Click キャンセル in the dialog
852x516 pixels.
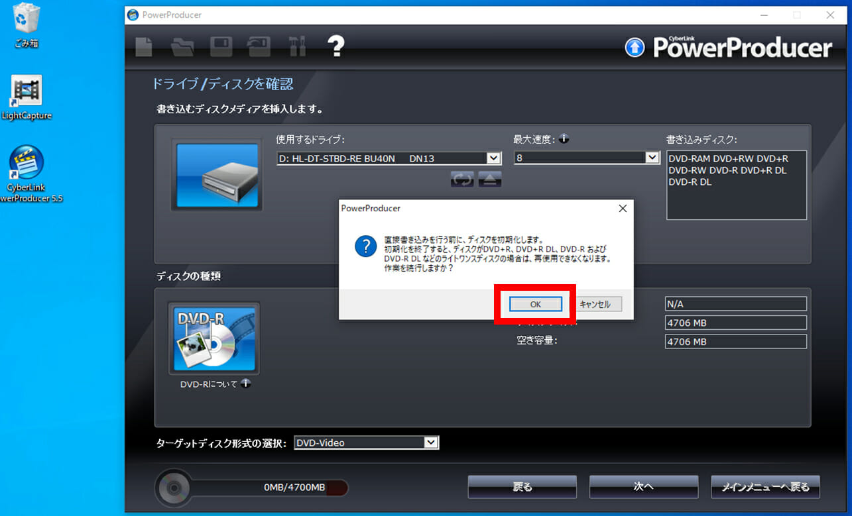point(595,304)
